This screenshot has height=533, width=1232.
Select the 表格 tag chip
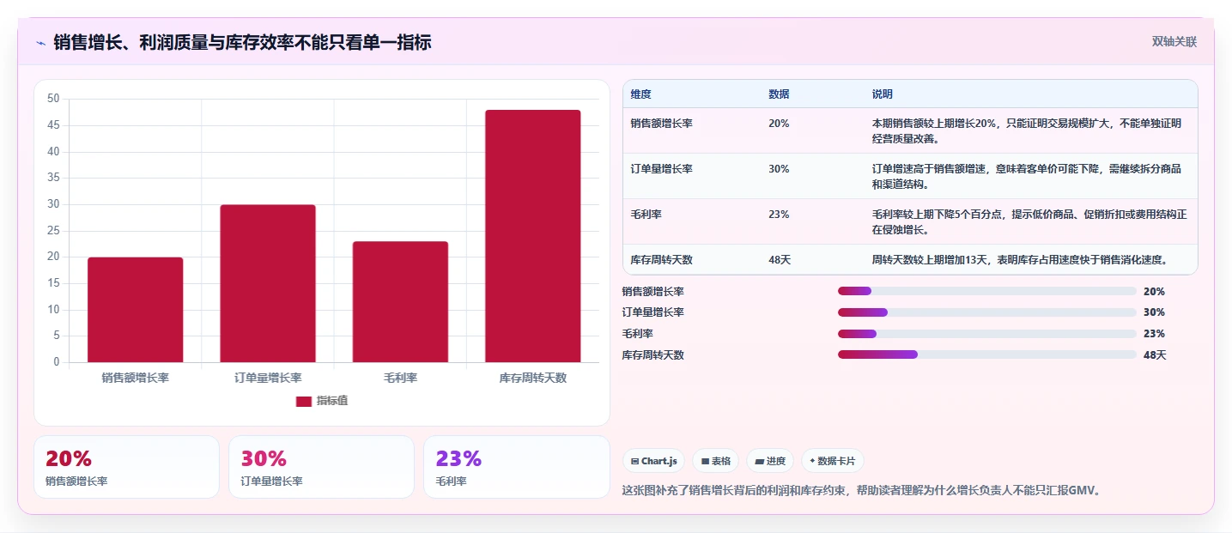(x=715, y=461)
